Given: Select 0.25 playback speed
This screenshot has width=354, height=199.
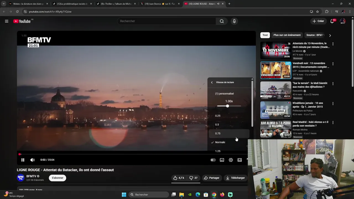Looking at the screenshot, I should pos(229,116).
